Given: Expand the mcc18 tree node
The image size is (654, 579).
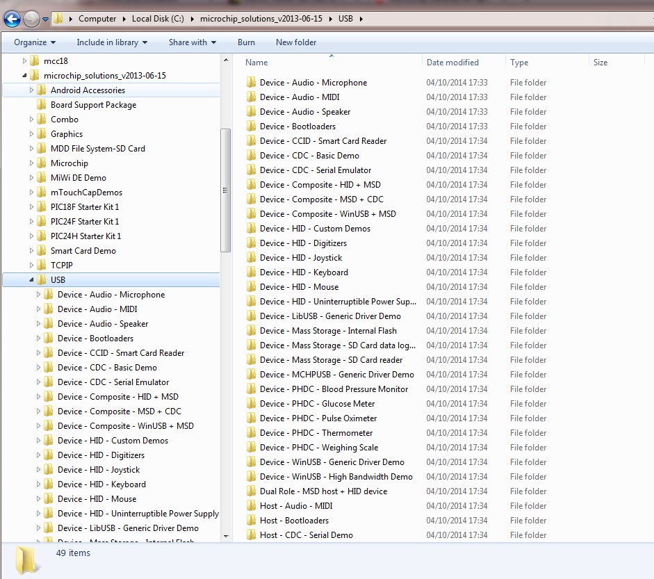Looking at the screenshot, I should coord(24,61).
